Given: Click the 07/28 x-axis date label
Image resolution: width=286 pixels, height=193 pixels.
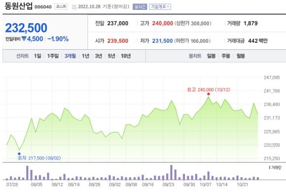Looking at the screenshot, I should 12,185.
